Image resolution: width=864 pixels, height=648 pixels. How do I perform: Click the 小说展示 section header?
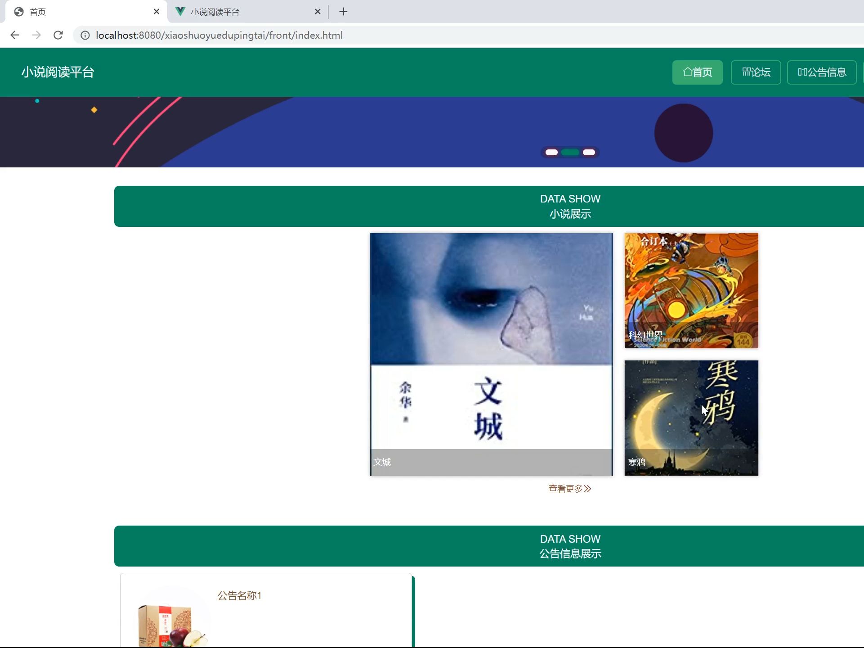pyautogui.click(x=489, y=206)
